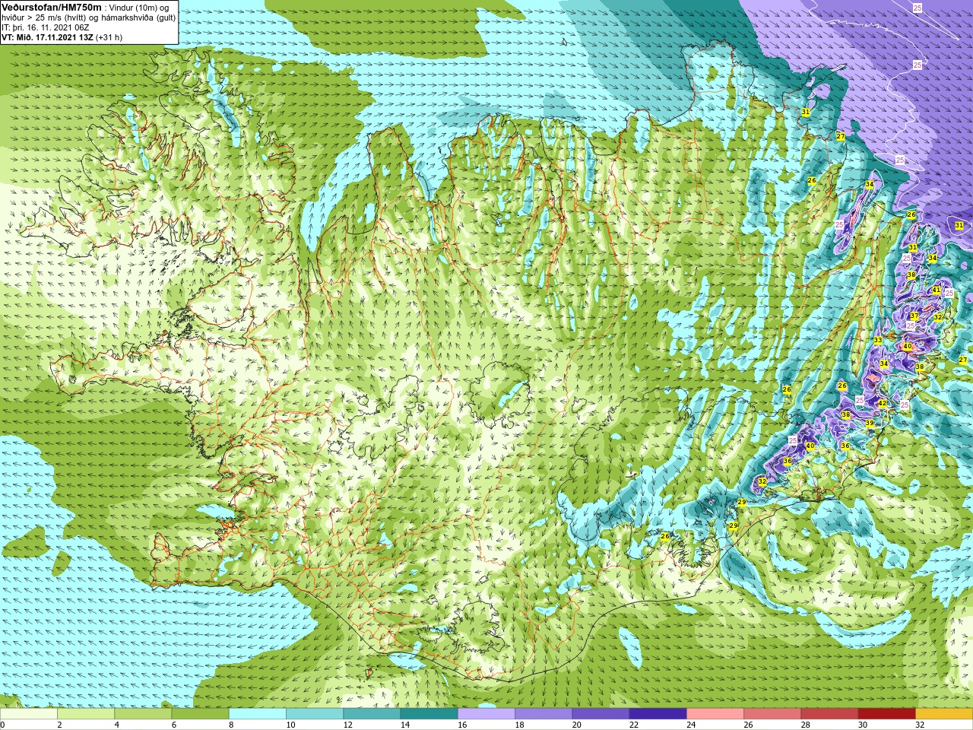Screen dimensions: 973x730
Task: Select the medium purple 18–20 legend swatch
Action: click(544, 714)
